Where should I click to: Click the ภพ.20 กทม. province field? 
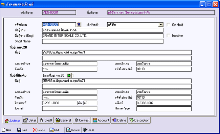point(70,69)
